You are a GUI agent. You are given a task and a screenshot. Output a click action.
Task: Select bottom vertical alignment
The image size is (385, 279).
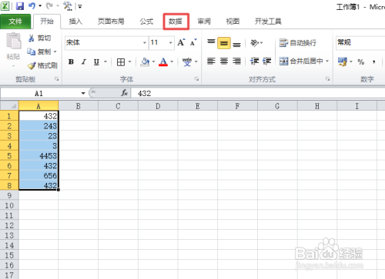point(236,44)
